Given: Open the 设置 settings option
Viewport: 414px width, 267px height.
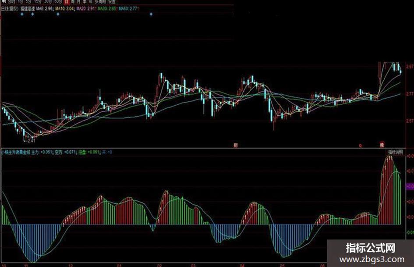Looking at the screenshot, I should (x=112, y=2).
